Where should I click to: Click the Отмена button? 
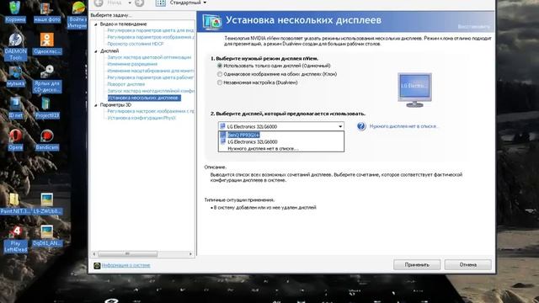(468, 265)
